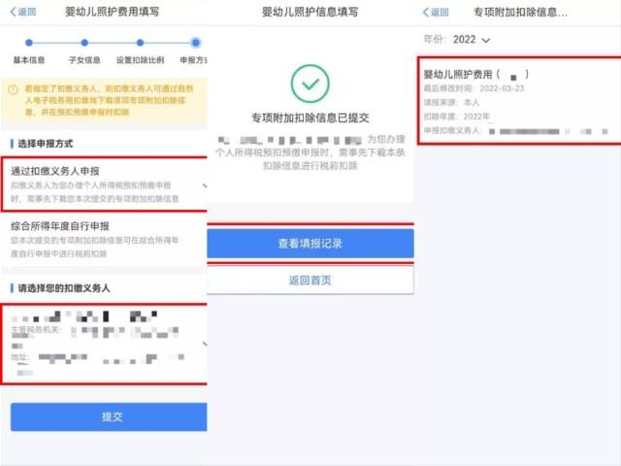Click 返回首页 button
This screenshot has height=466, width=621.
[310, 281]
